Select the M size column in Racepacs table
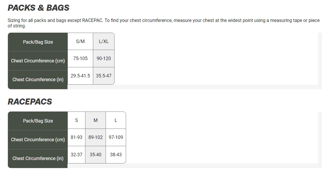Viewport: 322px width, 171px height. point(96,120)
